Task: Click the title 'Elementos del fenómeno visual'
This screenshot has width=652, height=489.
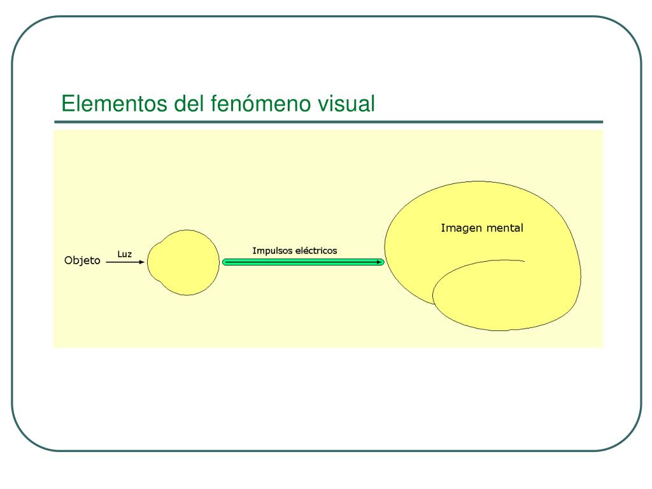Action: (x=218, y=104)
